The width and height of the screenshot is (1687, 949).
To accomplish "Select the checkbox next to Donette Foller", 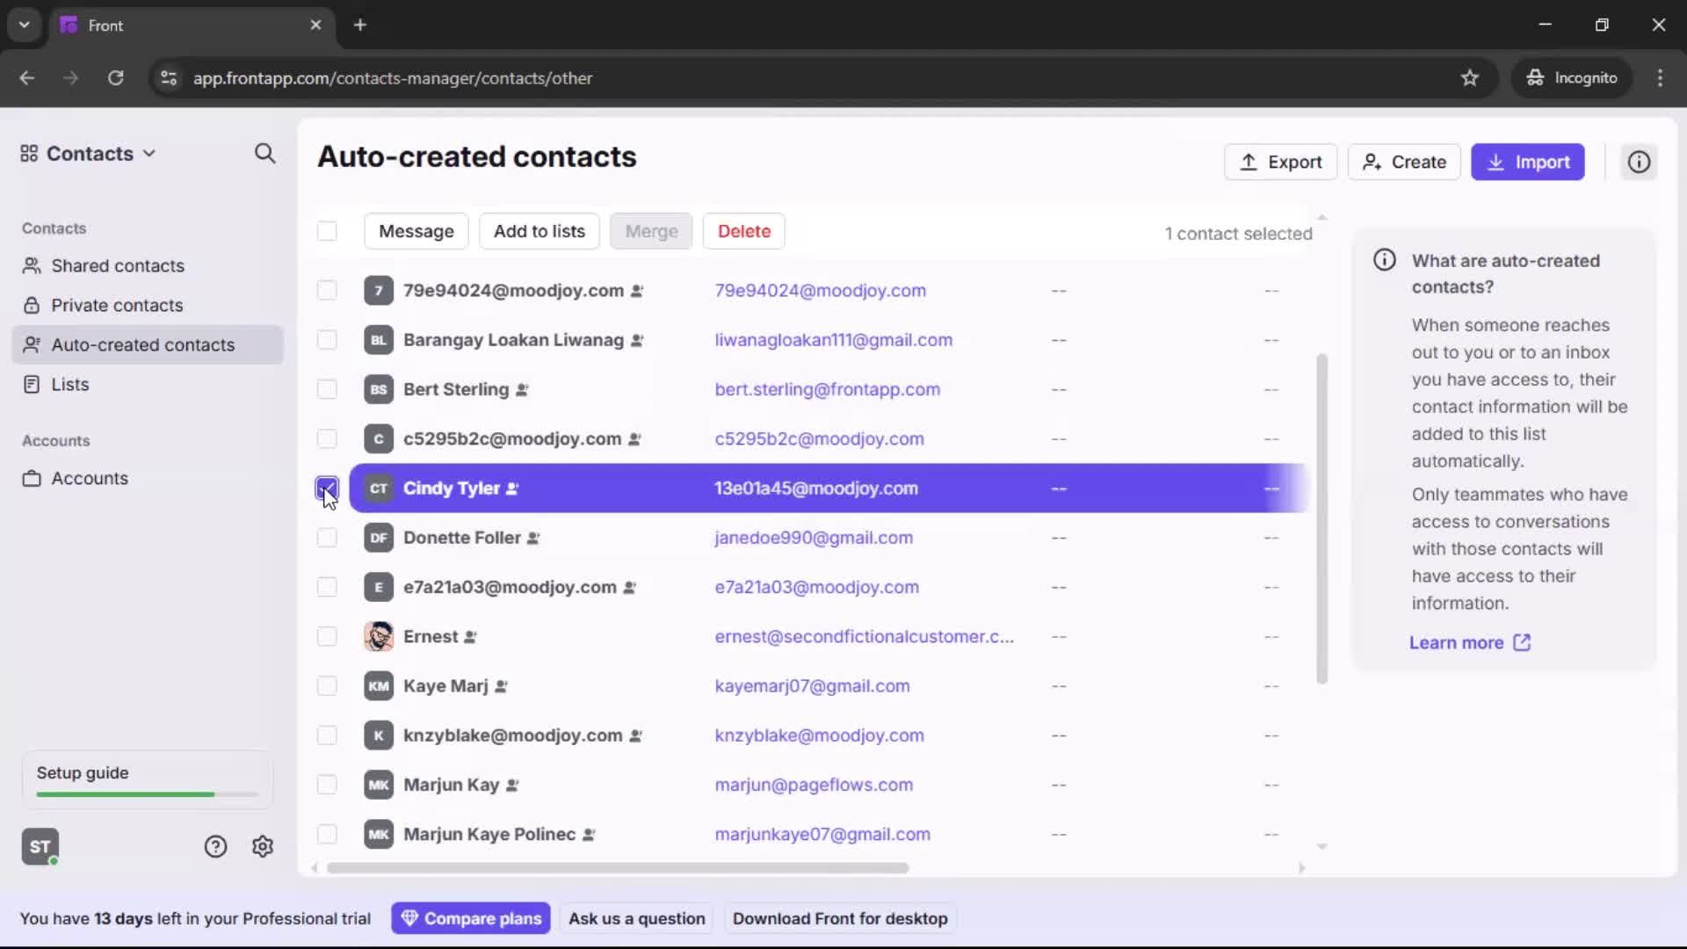I will 327,538.
